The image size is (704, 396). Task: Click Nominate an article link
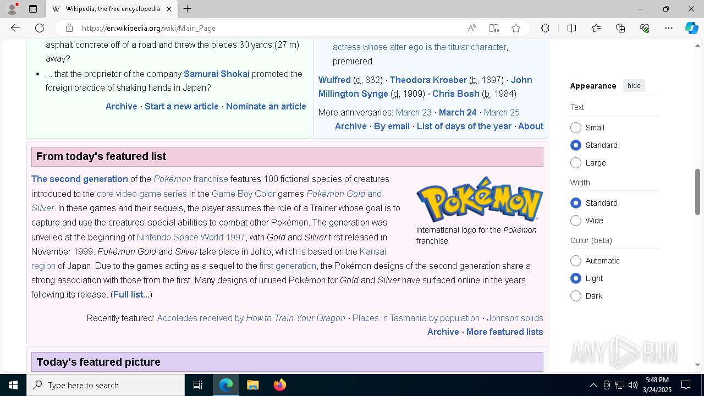pos(266,106)
